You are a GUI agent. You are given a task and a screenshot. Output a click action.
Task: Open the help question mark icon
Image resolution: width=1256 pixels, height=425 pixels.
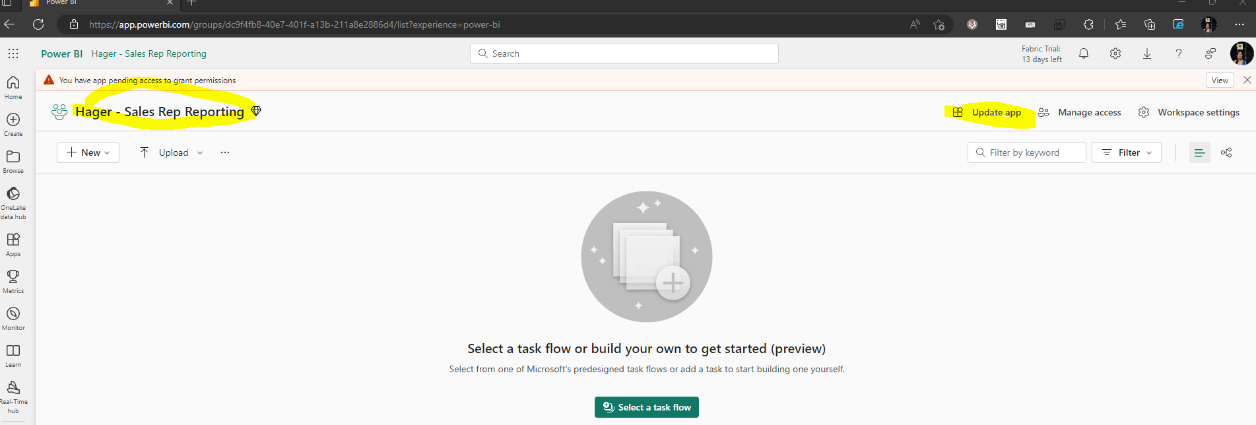pos(1179,53)
